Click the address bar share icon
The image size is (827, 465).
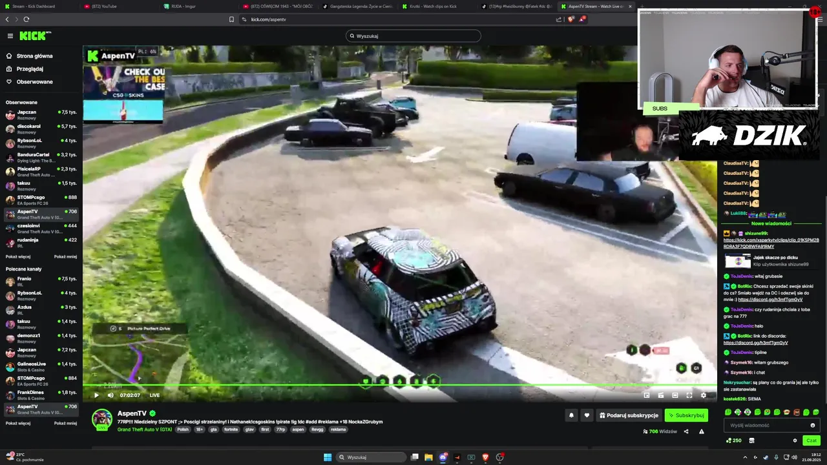559,19
